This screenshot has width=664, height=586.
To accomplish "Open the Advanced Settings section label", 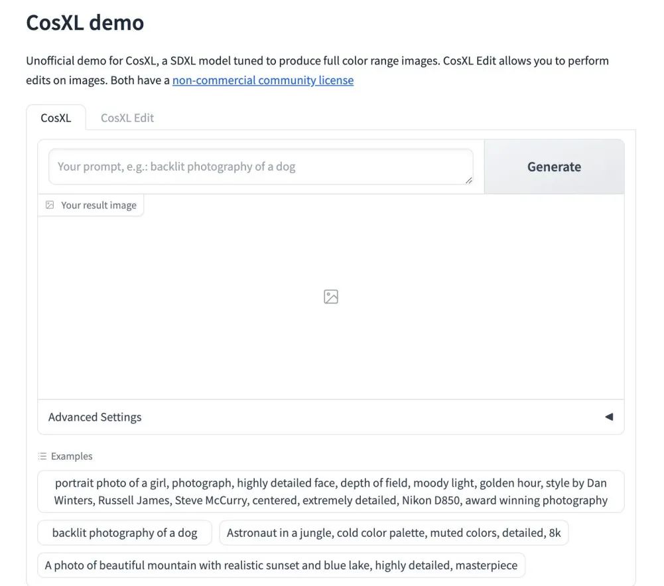I will (95, 417).
